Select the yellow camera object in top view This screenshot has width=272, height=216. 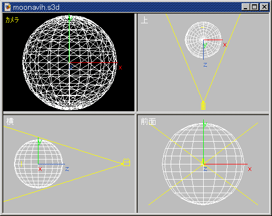tap(203, 106)
